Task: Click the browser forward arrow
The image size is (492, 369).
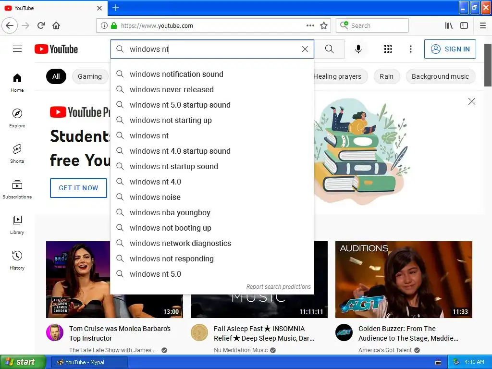Action: [25, 25]
